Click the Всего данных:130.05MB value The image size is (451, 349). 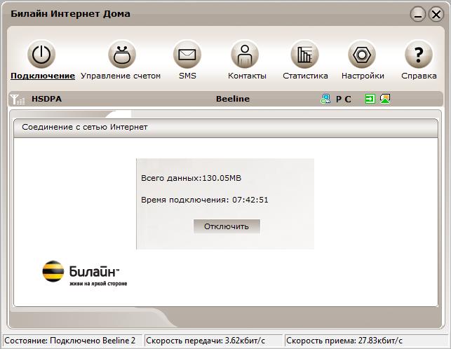tap(191, 178)
